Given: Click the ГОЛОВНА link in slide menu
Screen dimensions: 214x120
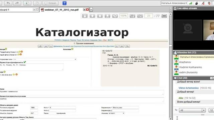Looking at the screenshot, I should [58, 40].
